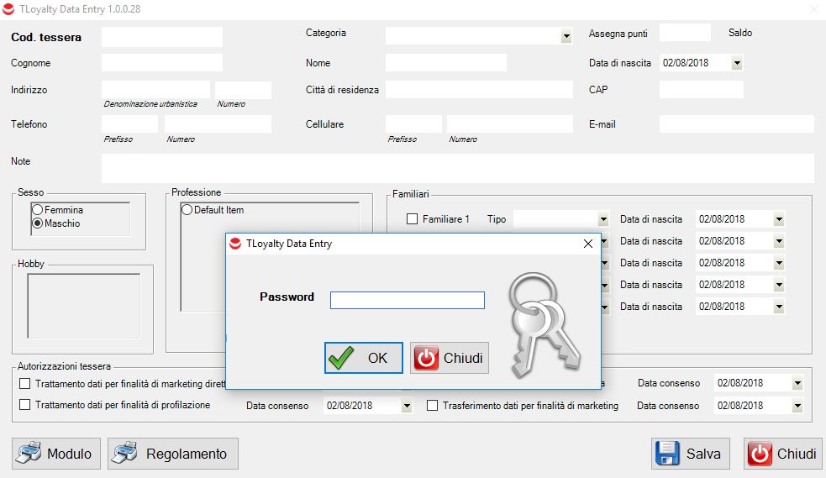Tick Trasferimento dati per finalità di marketing
Image resolution: width=826 pixels, height=478 pixels.
432,406
